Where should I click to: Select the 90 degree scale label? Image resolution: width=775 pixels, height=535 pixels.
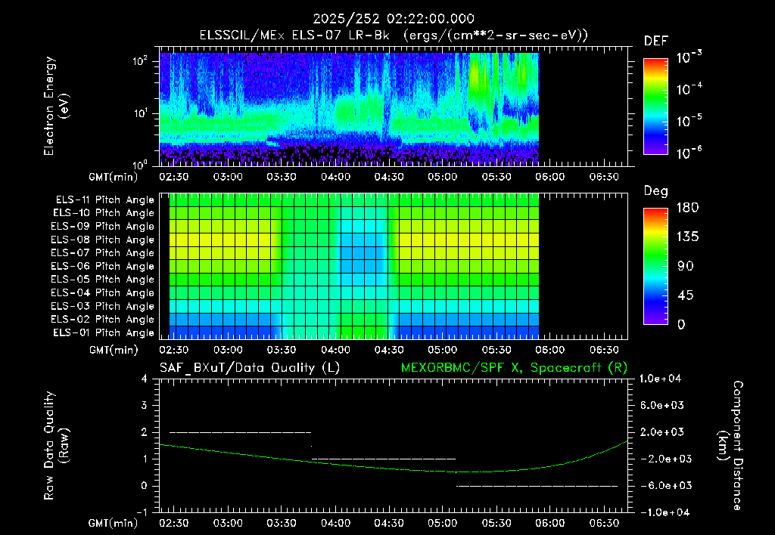pyautogui.click(x=686, y=266)
